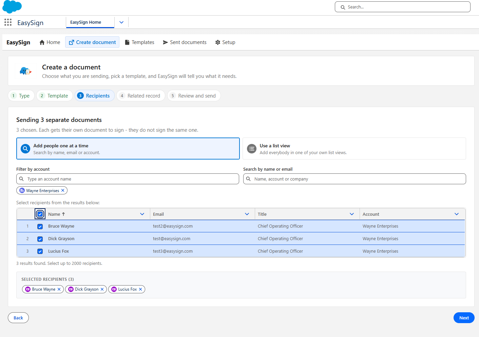
Task: Click the sort arrow beside Name header
Action: (63, 214)
